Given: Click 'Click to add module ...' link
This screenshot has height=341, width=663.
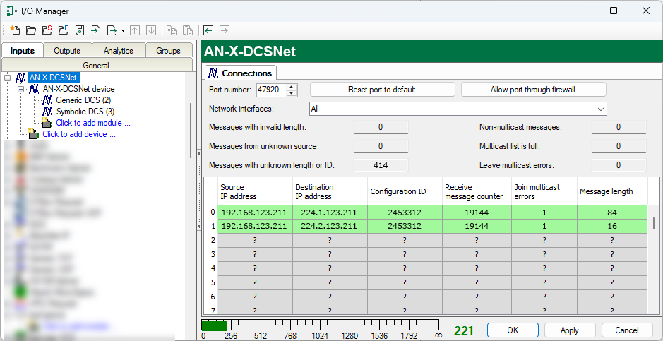Looking at the screenshot, I should [x=93, y=123].
